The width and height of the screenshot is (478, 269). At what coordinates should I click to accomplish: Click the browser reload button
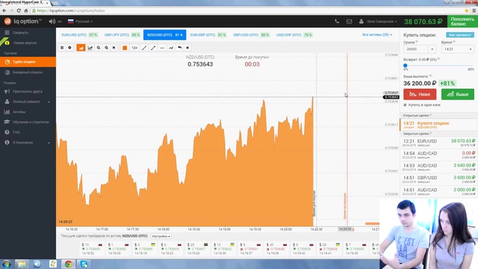click(19, 10)
